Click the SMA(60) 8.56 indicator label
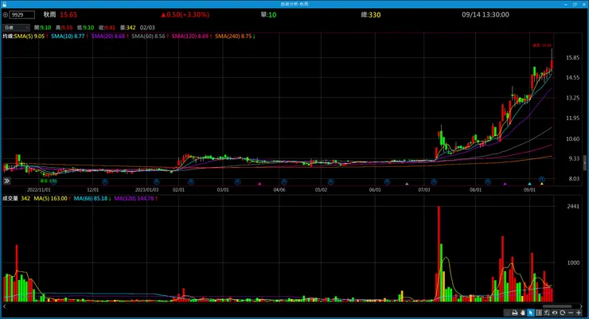This screenshot has width=589, height=319. (148, 37)
